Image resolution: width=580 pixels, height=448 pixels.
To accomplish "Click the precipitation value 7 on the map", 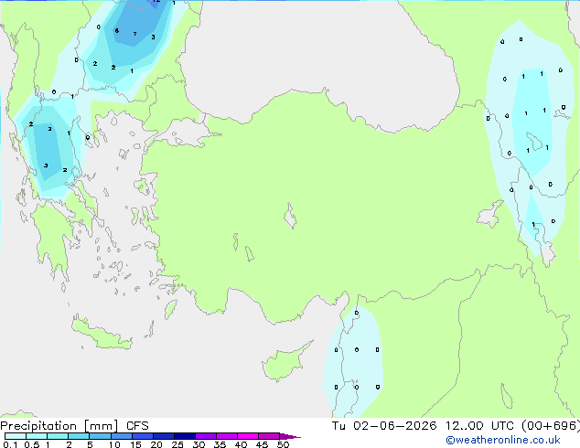I will [135, 34].
